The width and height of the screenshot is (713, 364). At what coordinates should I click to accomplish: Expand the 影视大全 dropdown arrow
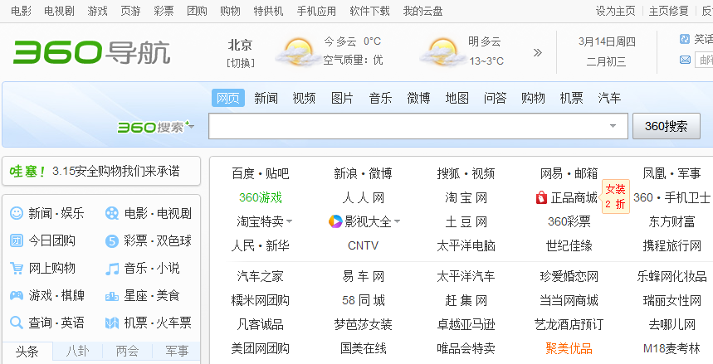pos(397,222)
